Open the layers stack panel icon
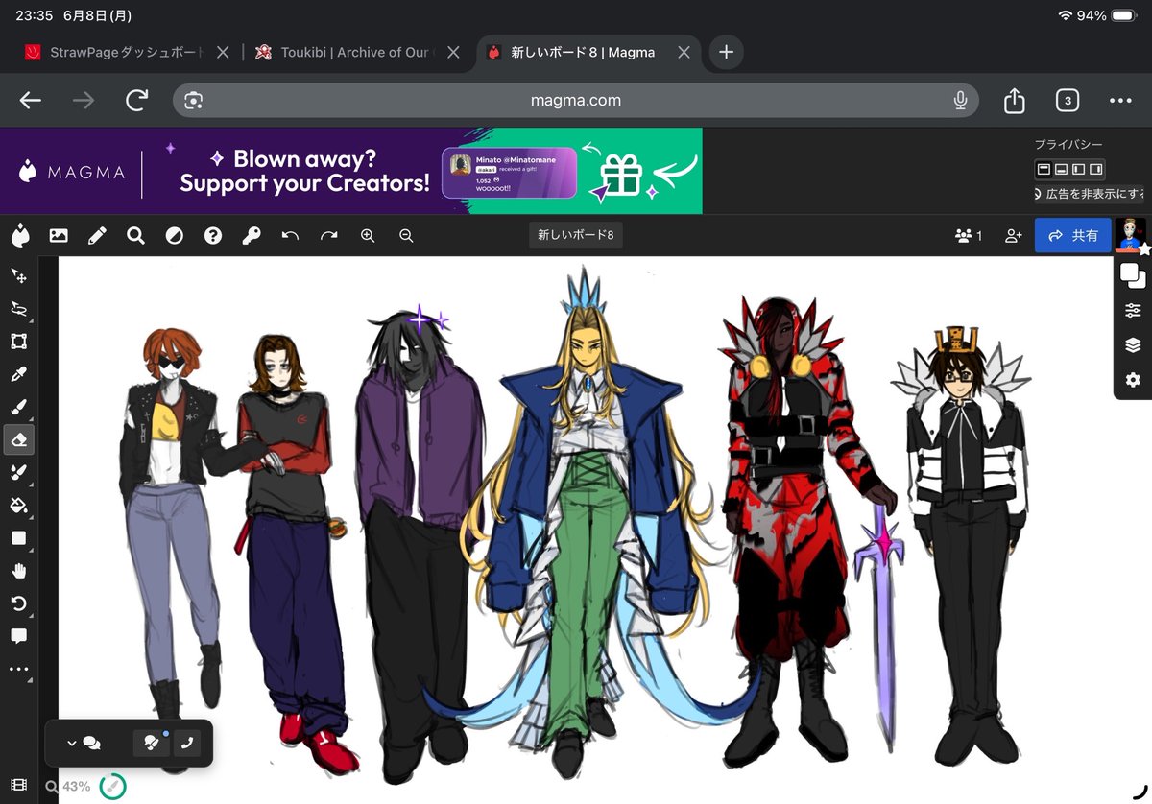 point(1133,345)
